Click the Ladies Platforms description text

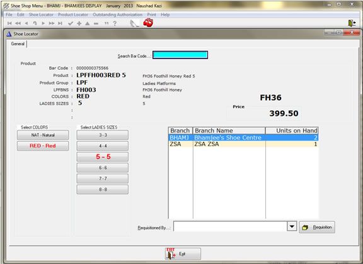(x=159, y=83)
